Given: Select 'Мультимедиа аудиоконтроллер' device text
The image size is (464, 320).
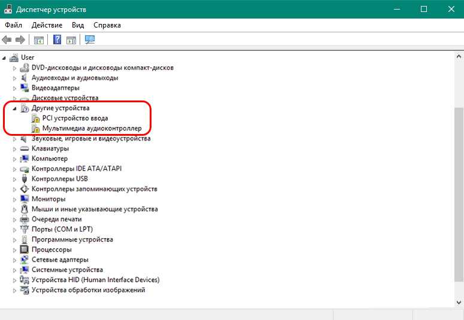Looking at the screenshot, I should pyautogui.click(x=92, y=129).
